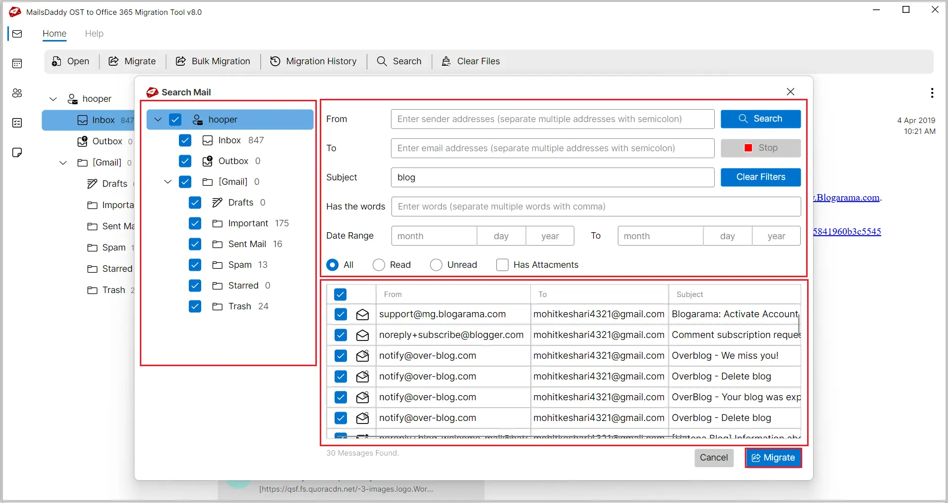Collapse the hooper account in main tree

pos(53,99)
